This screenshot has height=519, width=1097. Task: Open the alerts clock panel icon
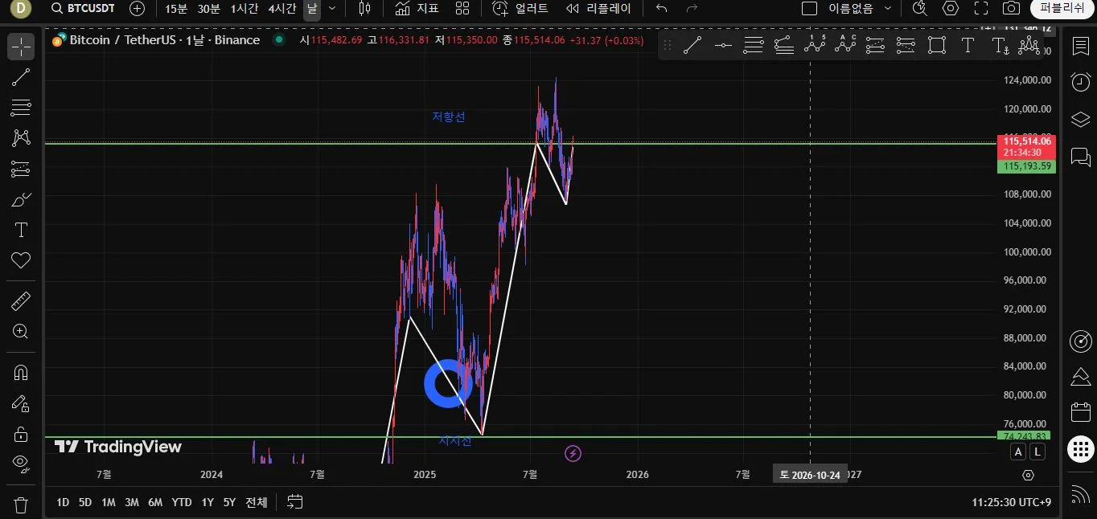(1080, 82)
